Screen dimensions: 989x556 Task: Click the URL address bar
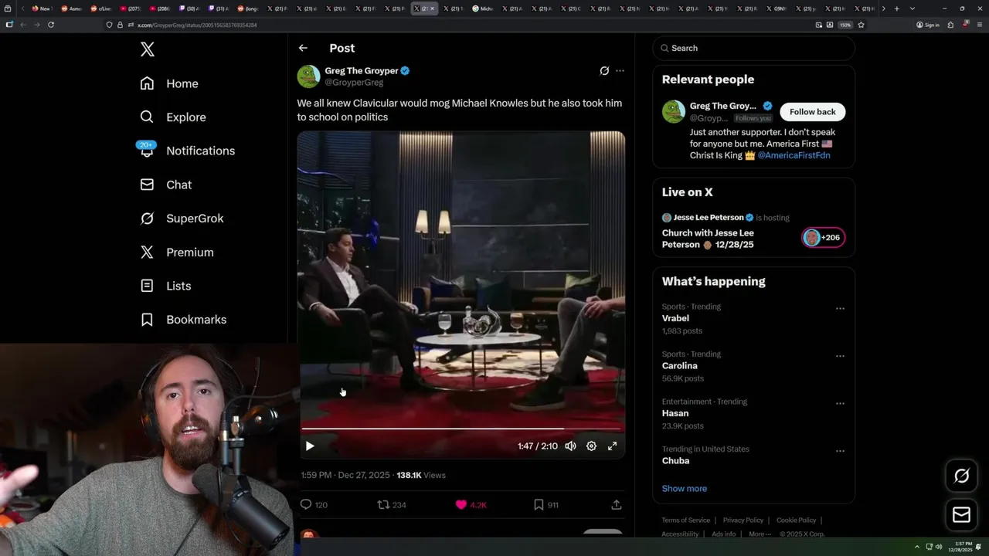(x=456, y=25)
